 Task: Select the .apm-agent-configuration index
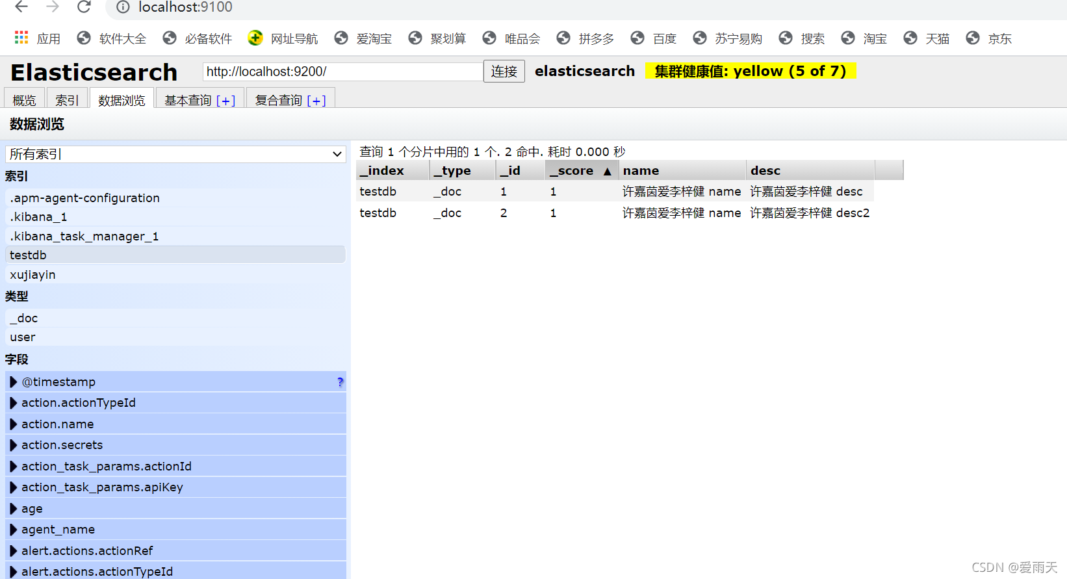click(175, 198)
